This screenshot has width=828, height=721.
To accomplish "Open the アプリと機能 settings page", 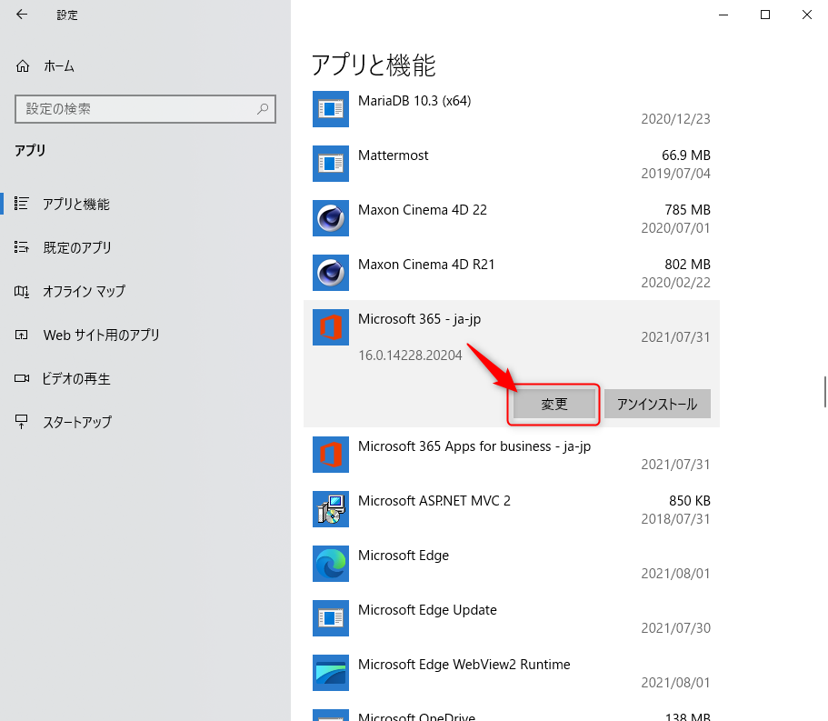I will (x=76, y=204).
